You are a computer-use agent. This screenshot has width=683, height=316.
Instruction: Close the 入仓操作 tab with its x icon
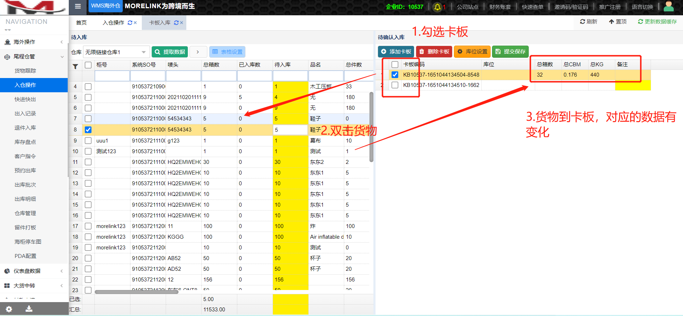pyautogui.click(x=135, y=22)
